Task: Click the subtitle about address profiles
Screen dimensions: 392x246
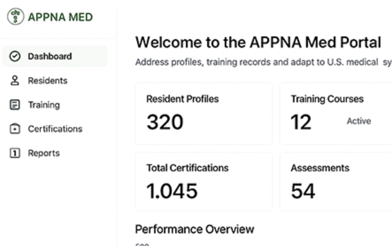Action: point(263,62)
